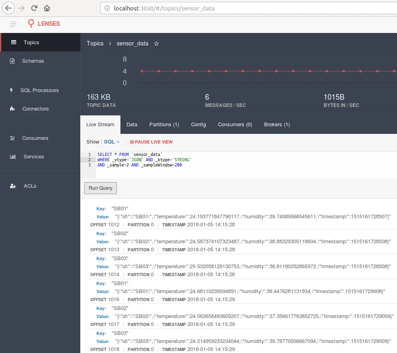Open Connectors puzzle icon in sidebar
The height and width of the screenshot is (353, 397).
click(12, 109)
